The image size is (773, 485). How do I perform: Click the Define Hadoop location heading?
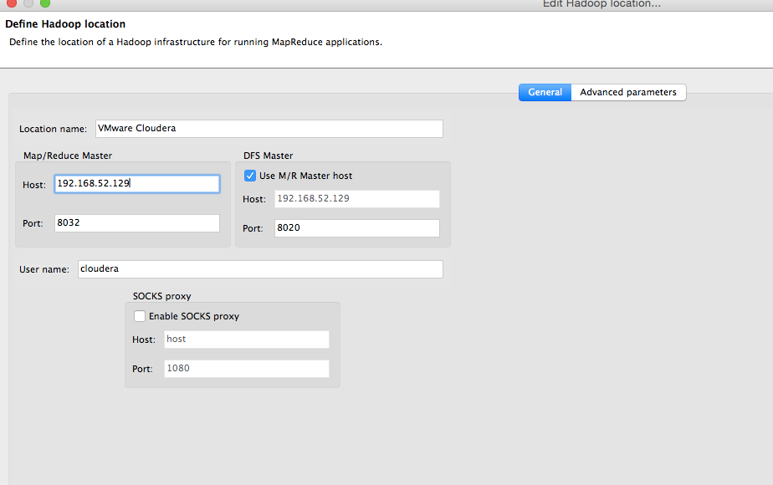pos(65,24)
